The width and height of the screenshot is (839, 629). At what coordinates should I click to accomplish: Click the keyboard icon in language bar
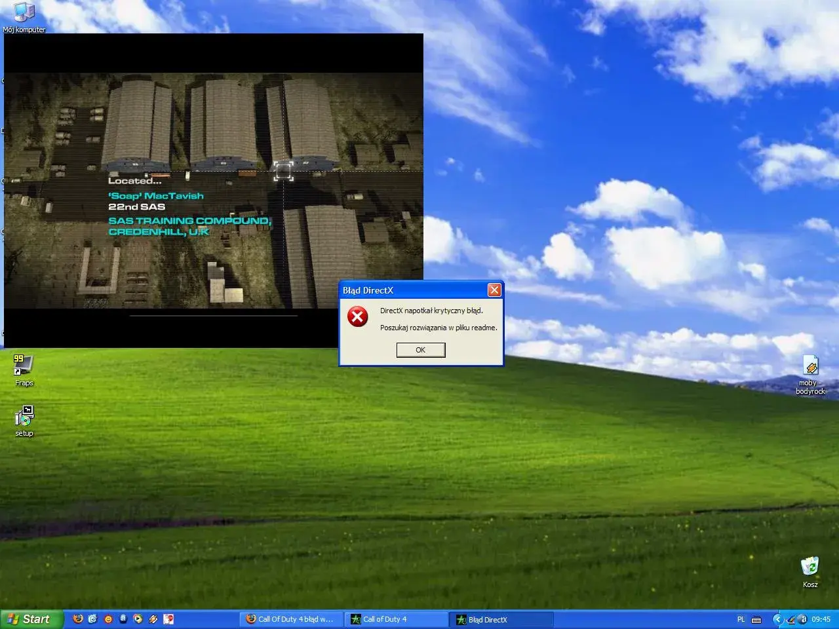tap(756, 620)
